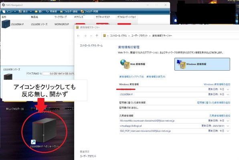Expand the LS220DBA1F credential chevron
239x160 pixels.
[x=228, y=95]
